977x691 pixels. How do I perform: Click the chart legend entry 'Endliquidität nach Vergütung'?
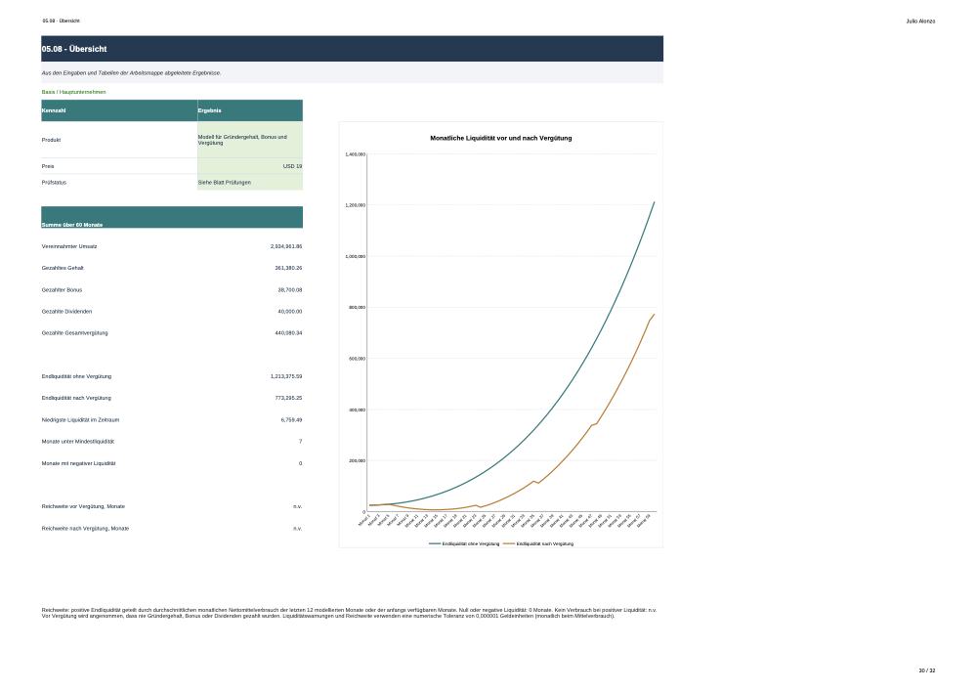click(x=538, y=544)
